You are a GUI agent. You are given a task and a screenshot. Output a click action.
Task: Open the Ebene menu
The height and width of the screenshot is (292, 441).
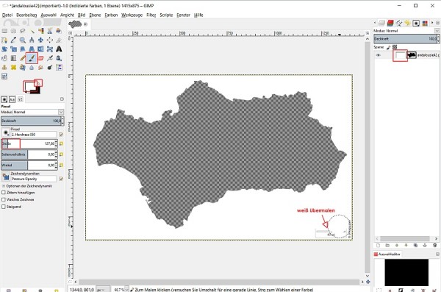coord(95,15)
